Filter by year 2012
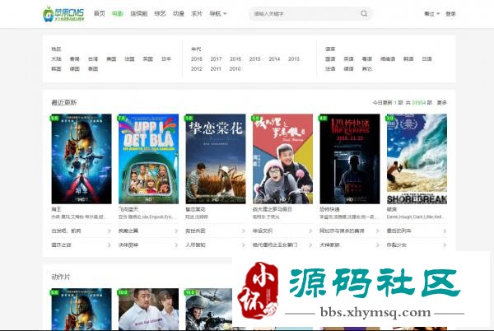This screenshot has height=331, width=494. pyautogui.click(x=197, y=68)
